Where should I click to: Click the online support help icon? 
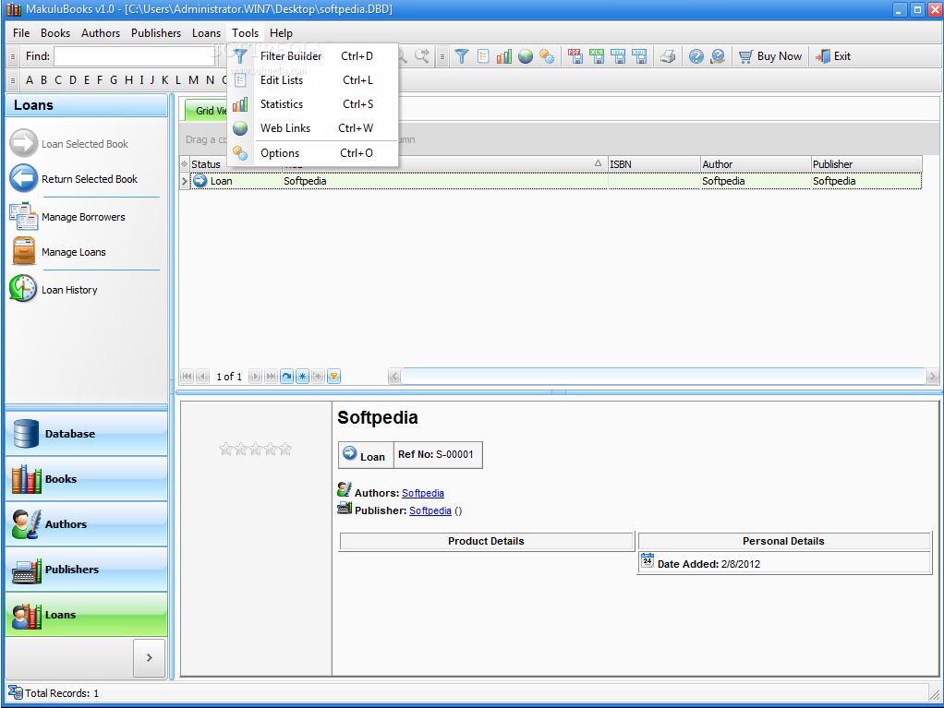point(717,56)
